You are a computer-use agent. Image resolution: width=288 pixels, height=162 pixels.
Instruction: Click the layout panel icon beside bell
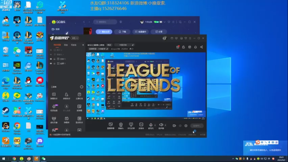190,47
